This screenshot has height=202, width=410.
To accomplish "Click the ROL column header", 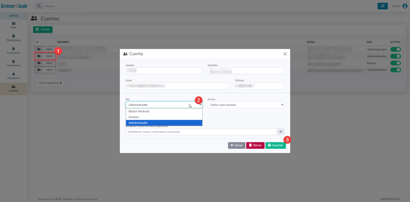I will click(370, 42).
